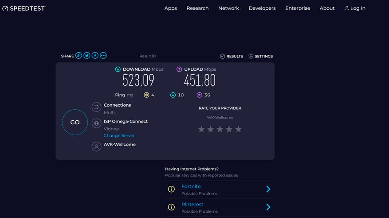Open the Settings page

260,57
